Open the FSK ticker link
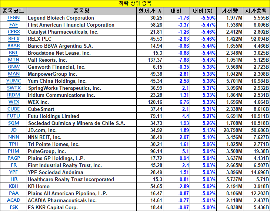The image size is (270, 211). pyautogui.click(x=14, y=207)
